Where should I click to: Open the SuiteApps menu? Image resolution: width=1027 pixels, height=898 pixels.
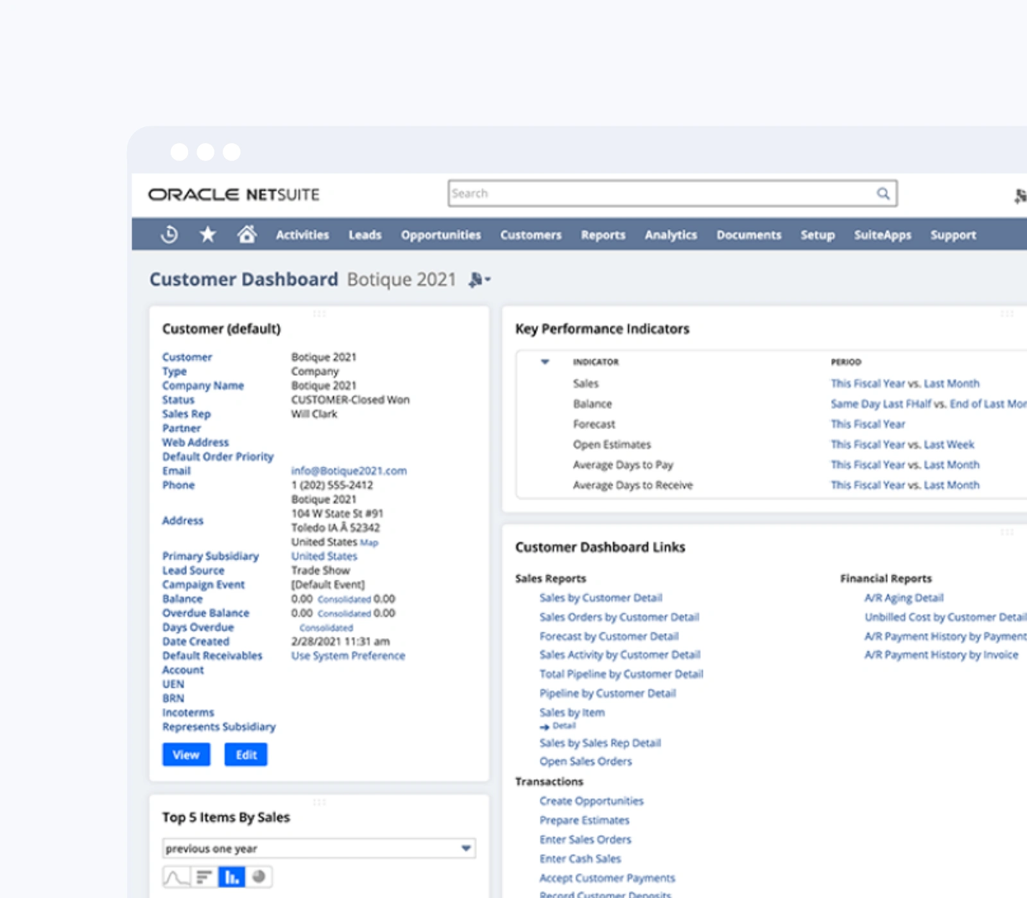pos(883,235)
